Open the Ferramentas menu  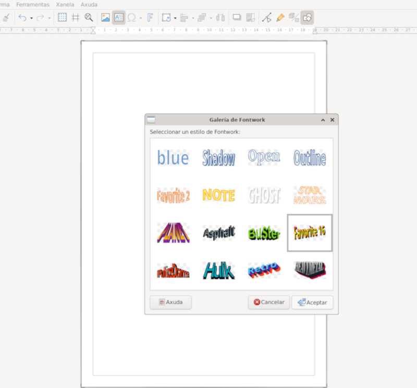tap(33, 4)
